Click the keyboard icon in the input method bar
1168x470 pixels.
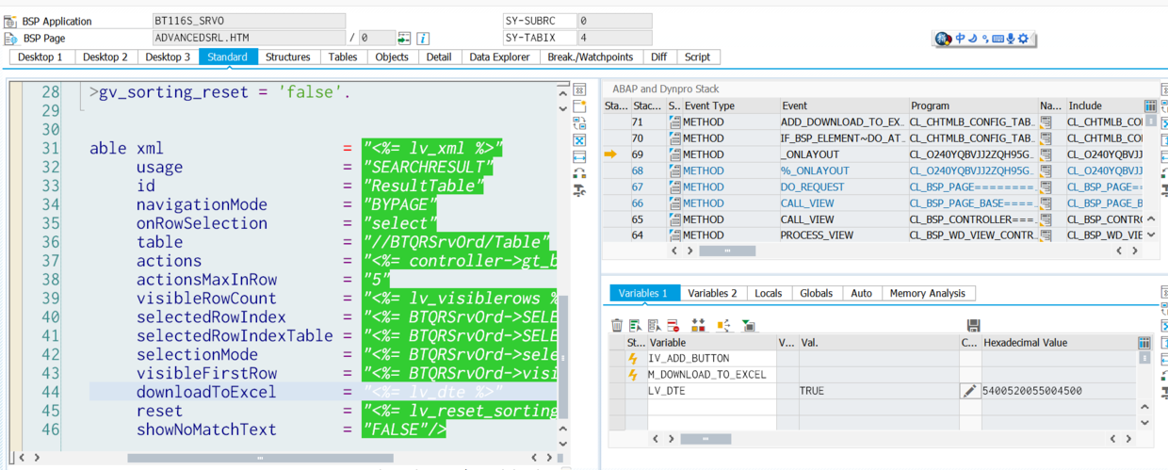(x=998, y=39)
